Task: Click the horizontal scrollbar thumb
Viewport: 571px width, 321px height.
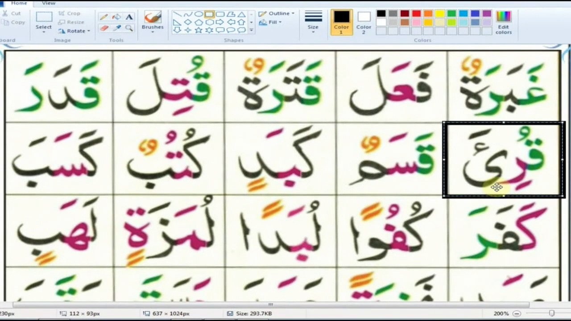Action: click(271, 305)
